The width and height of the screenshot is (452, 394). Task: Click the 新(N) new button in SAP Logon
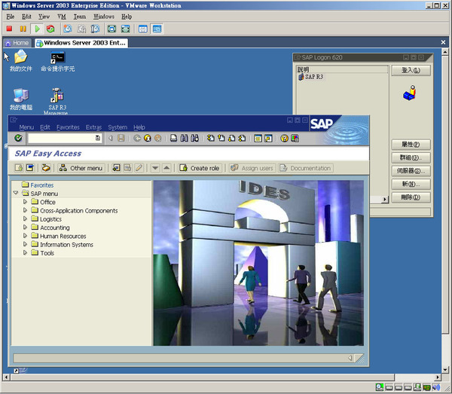click(411, 184)
